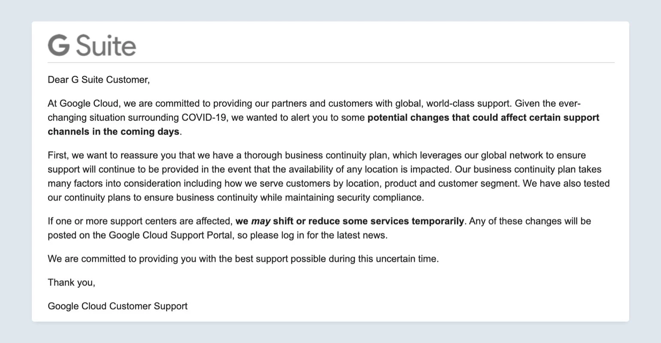This screenshot has height=343, width=661.
Task: Click "At Google Cloud" at paragraph start
Action: pyautogui.click(x=75, y=103)
